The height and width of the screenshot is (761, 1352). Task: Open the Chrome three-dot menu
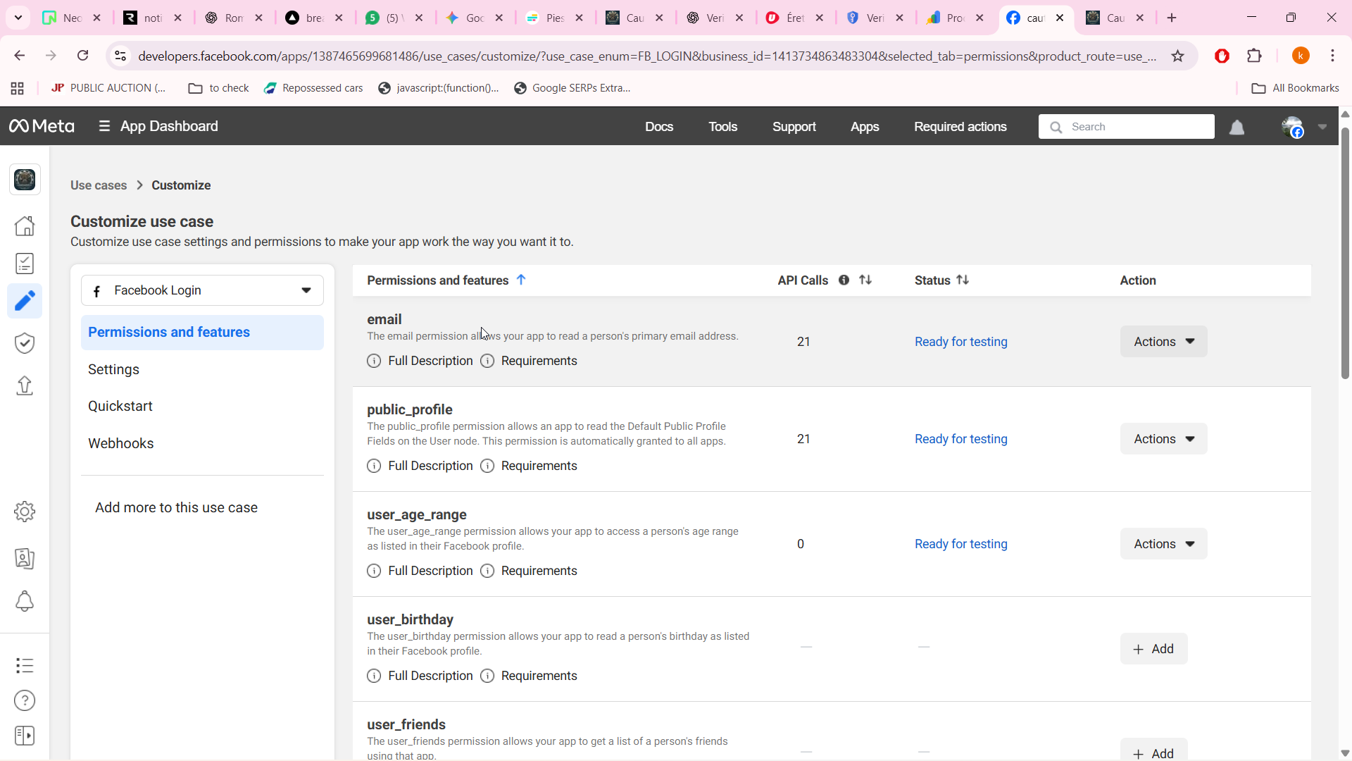pyautogui.click(x=1332, y=56)
